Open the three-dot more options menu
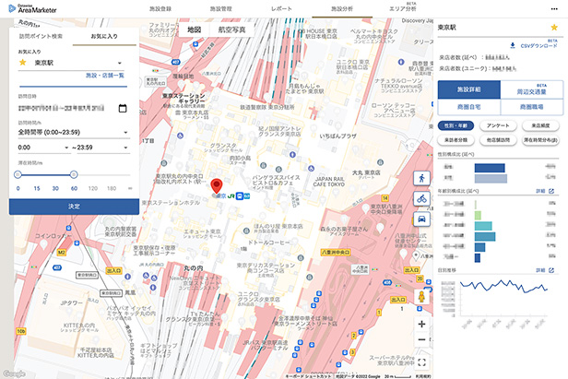Screen dimensions: 568x379 pyautogui.click(x=554, y=9)
